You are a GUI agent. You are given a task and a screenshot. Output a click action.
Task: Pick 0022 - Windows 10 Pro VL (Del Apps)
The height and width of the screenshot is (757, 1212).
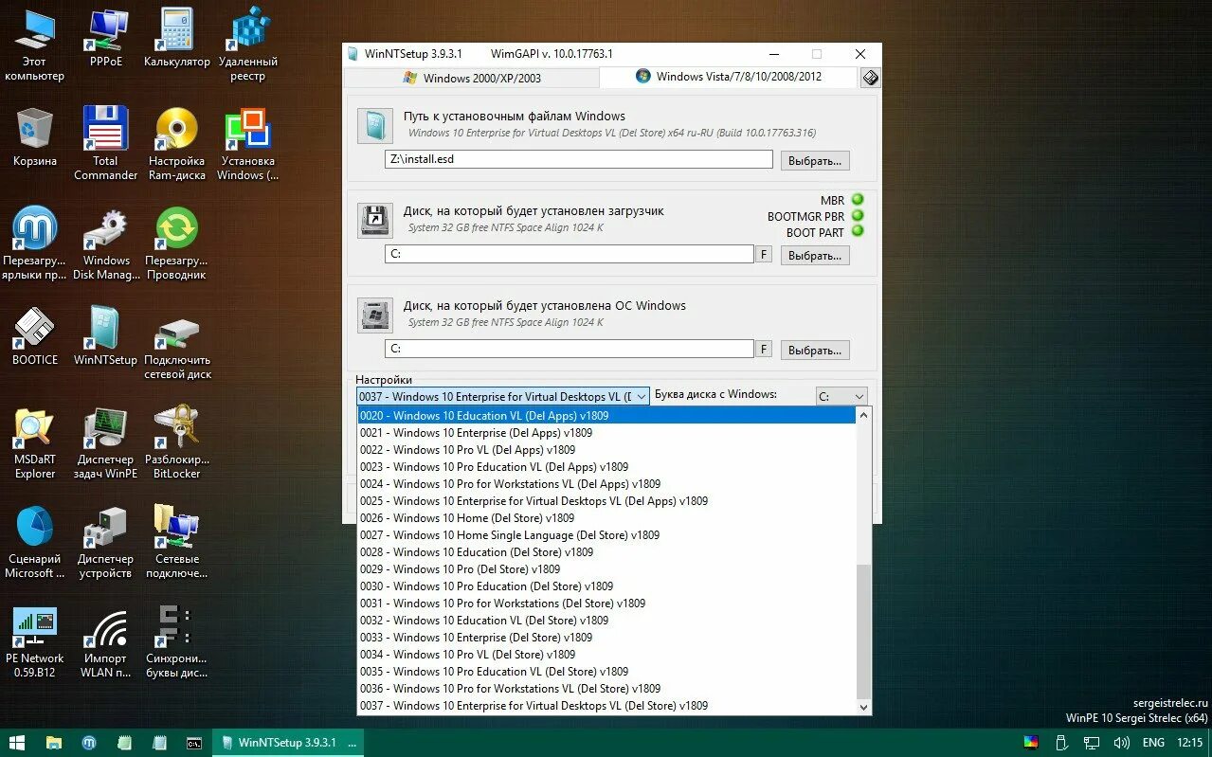click(x=606, y=449)
